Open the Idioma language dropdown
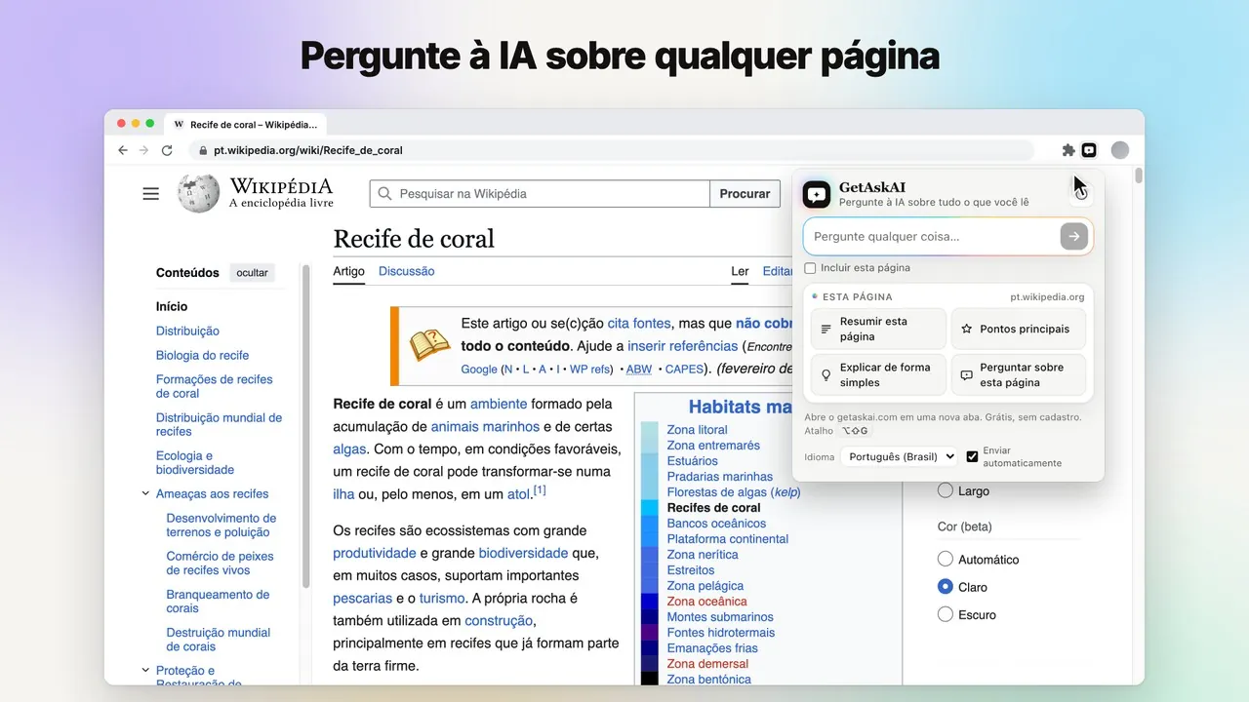Image resolution: width=1249 pixels, height=702 pixels. point(899,456)
